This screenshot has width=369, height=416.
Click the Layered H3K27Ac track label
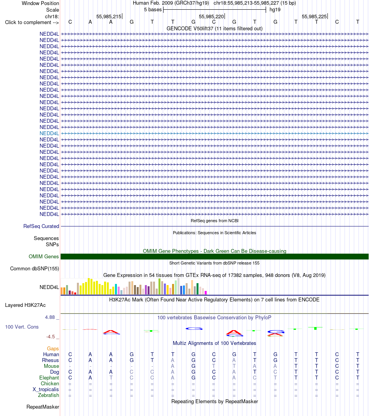(26, 305)
